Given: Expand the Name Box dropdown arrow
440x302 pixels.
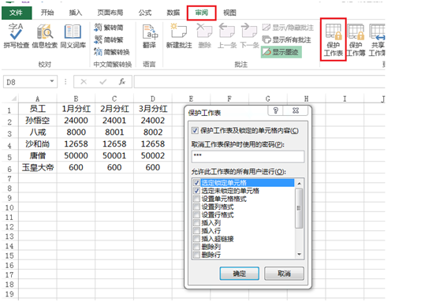Looking at the screenshot, I should pyautogui.click(x=52, y=81).
